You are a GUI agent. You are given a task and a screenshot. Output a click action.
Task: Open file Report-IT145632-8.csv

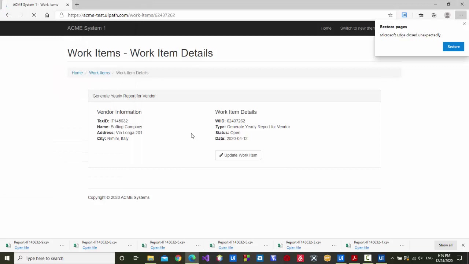89,247
